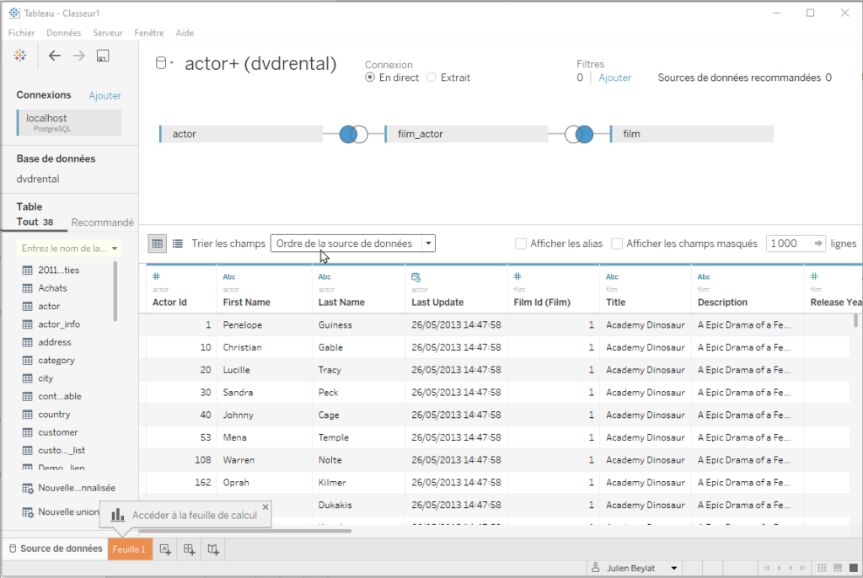Click the Film Id number type icon

517,277
